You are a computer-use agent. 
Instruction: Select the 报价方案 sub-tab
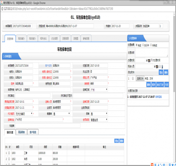pyautogui.click(x=10, y=132)
